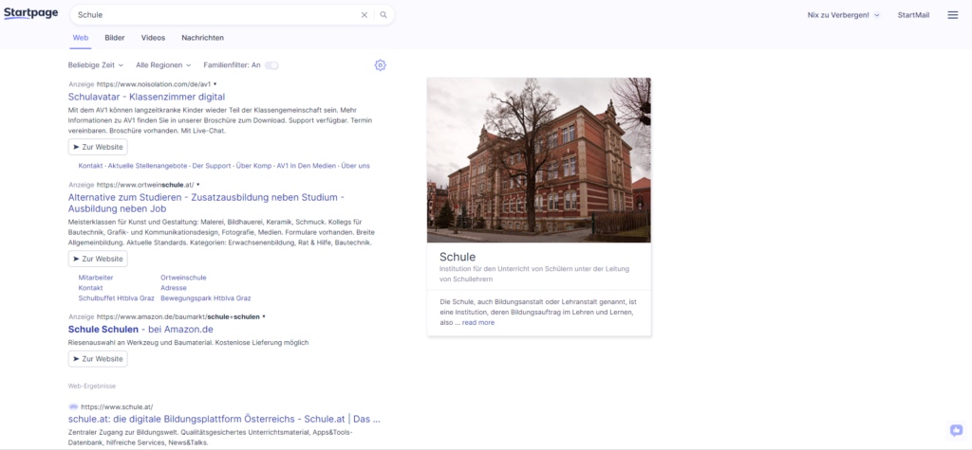Open the ad arrow next to ortweinschule.at URL
Screen dimensions: 972x450
point(198,185)
